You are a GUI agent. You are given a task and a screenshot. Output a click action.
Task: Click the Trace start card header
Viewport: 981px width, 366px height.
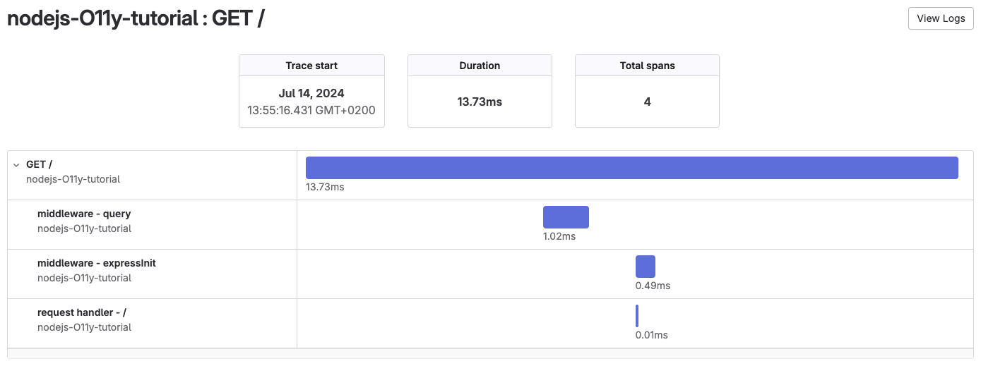(x=311, y=66)
